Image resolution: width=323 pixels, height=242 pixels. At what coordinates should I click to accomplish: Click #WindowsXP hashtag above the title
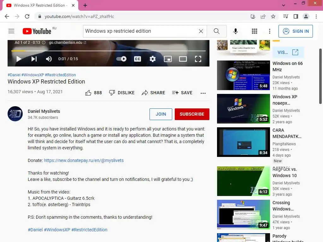coord(32,75)
